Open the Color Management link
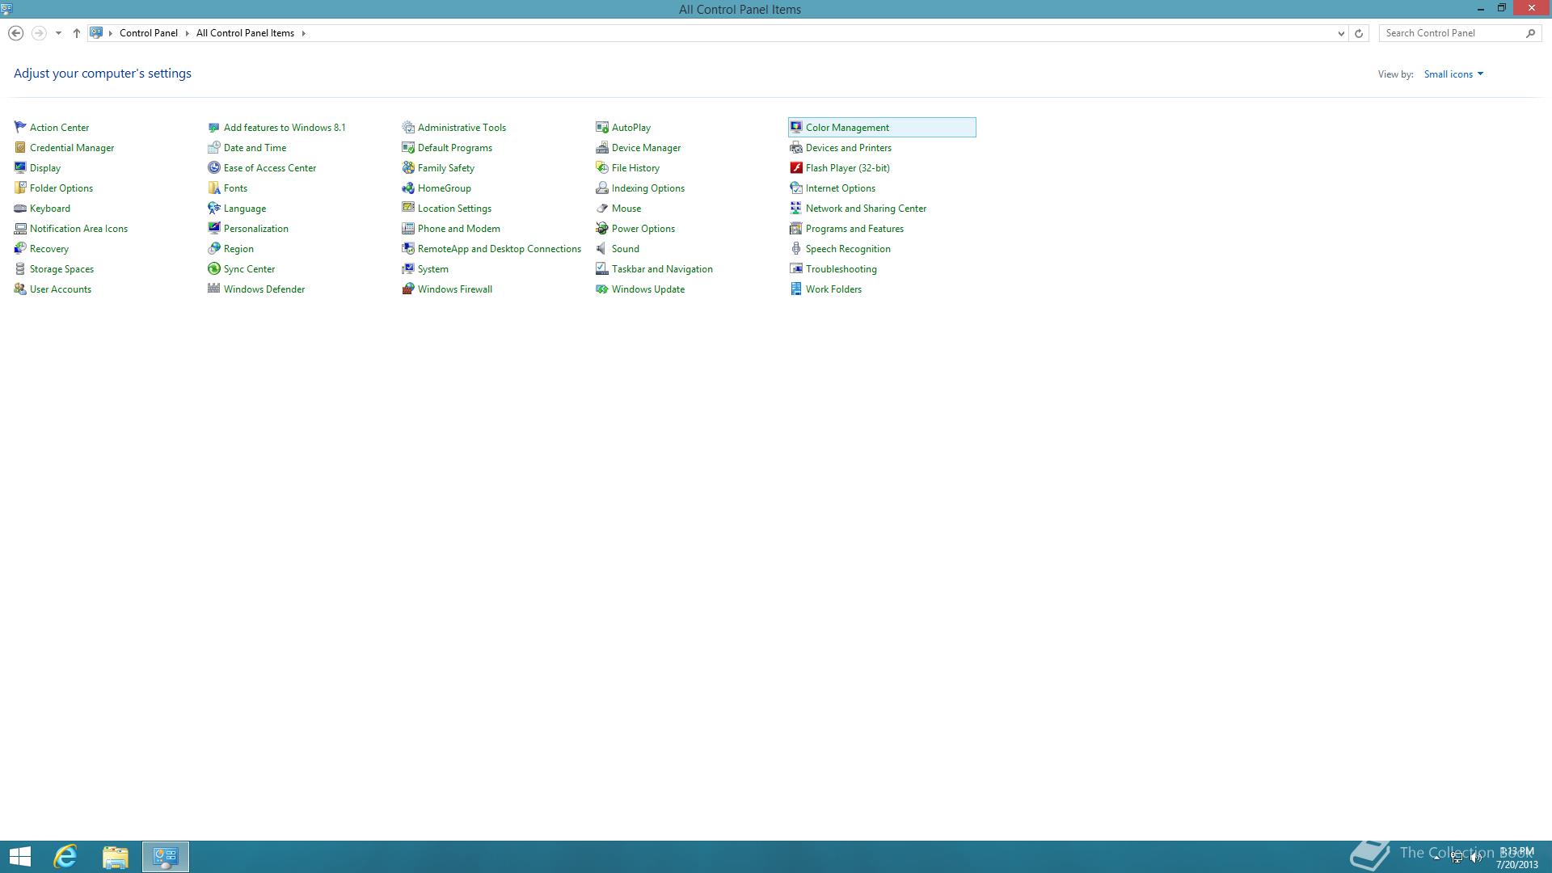 [x=847, y=128]
